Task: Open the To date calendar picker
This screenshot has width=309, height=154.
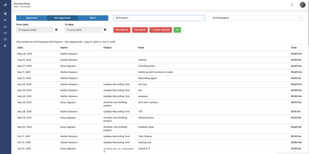Action: [x=105, y=30]
